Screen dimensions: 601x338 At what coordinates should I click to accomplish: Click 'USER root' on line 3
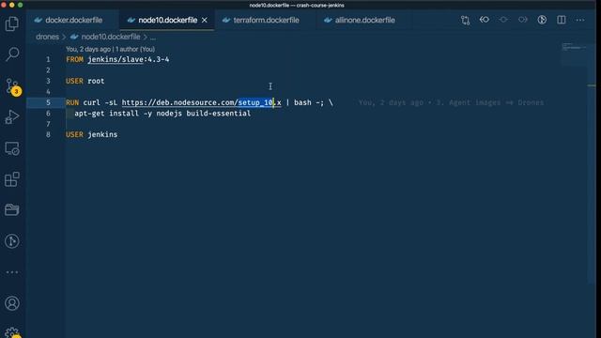pos(85,81)
